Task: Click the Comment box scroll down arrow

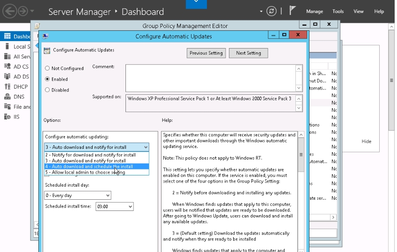Action: [x=299, y=88]
